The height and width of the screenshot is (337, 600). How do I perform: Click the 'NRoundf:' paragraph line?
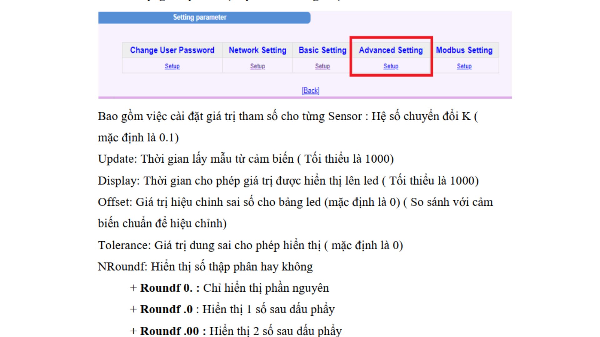(205, 267)
